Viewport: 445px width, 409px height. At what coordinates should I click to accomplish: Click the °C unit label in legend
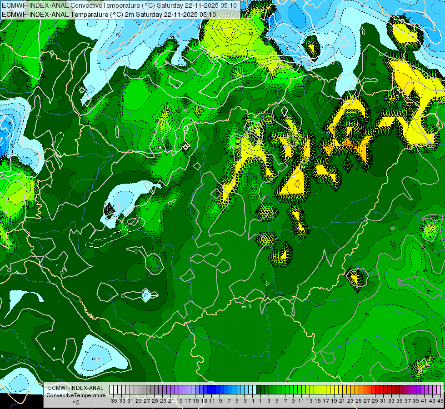[x=76, y=403]
